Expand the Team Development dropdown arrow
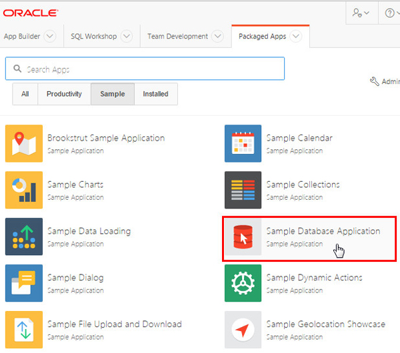 pos(217,37)
